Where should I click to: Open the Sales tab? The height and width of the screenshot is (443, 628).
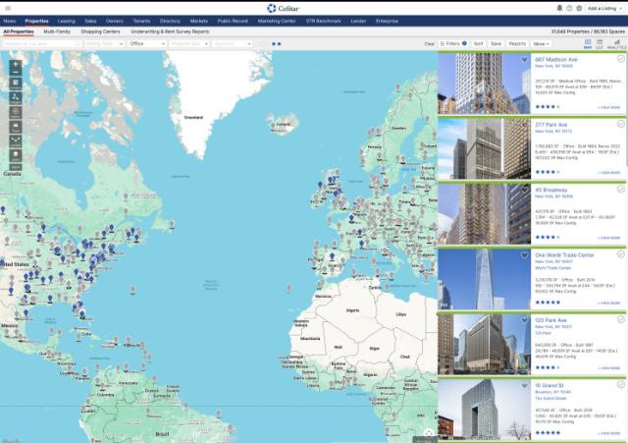click(90, 21)
